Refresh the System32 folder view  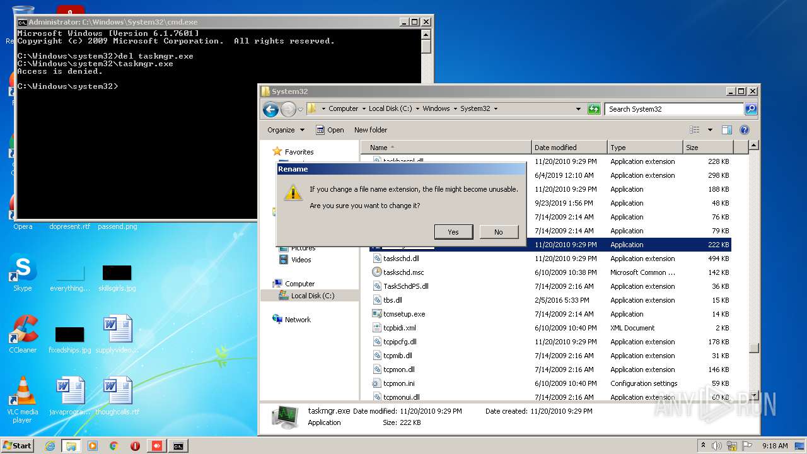point(593,109)
